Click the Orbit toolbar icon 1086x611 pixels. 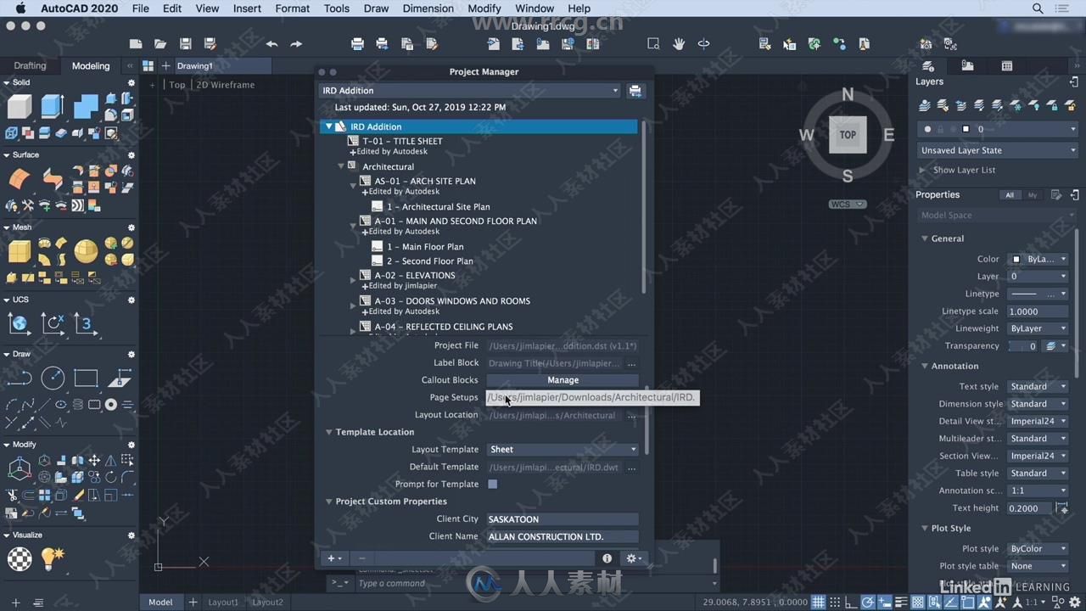tap(703, 44)
